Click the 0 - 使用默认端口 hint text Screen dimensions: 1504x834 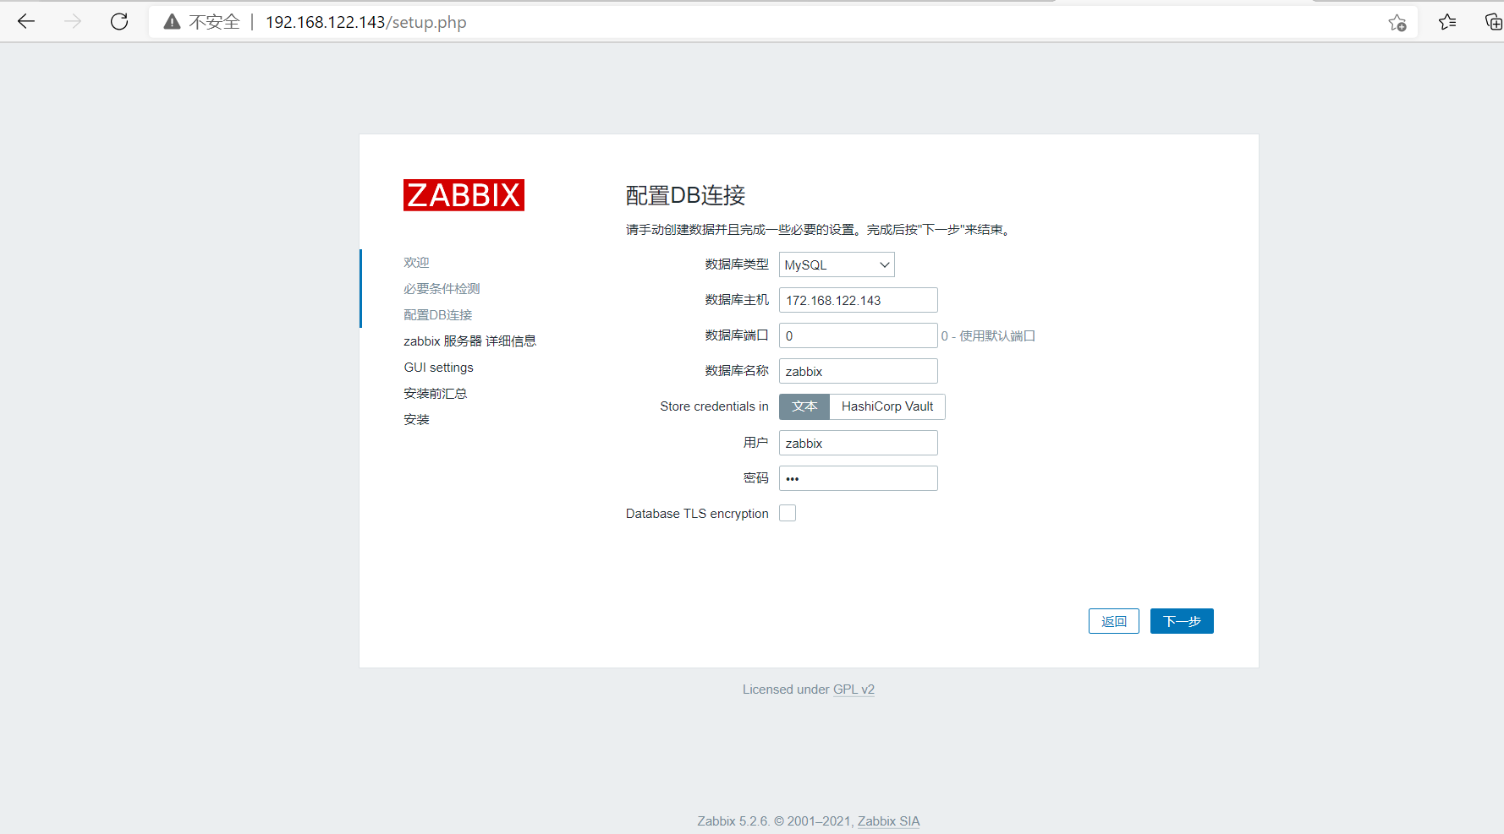[988, 336]
